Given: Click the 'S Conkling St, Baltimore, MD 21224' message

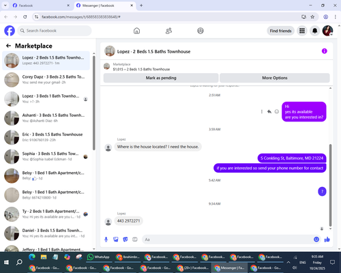Looking at the screenshot, I should (292, 158).
